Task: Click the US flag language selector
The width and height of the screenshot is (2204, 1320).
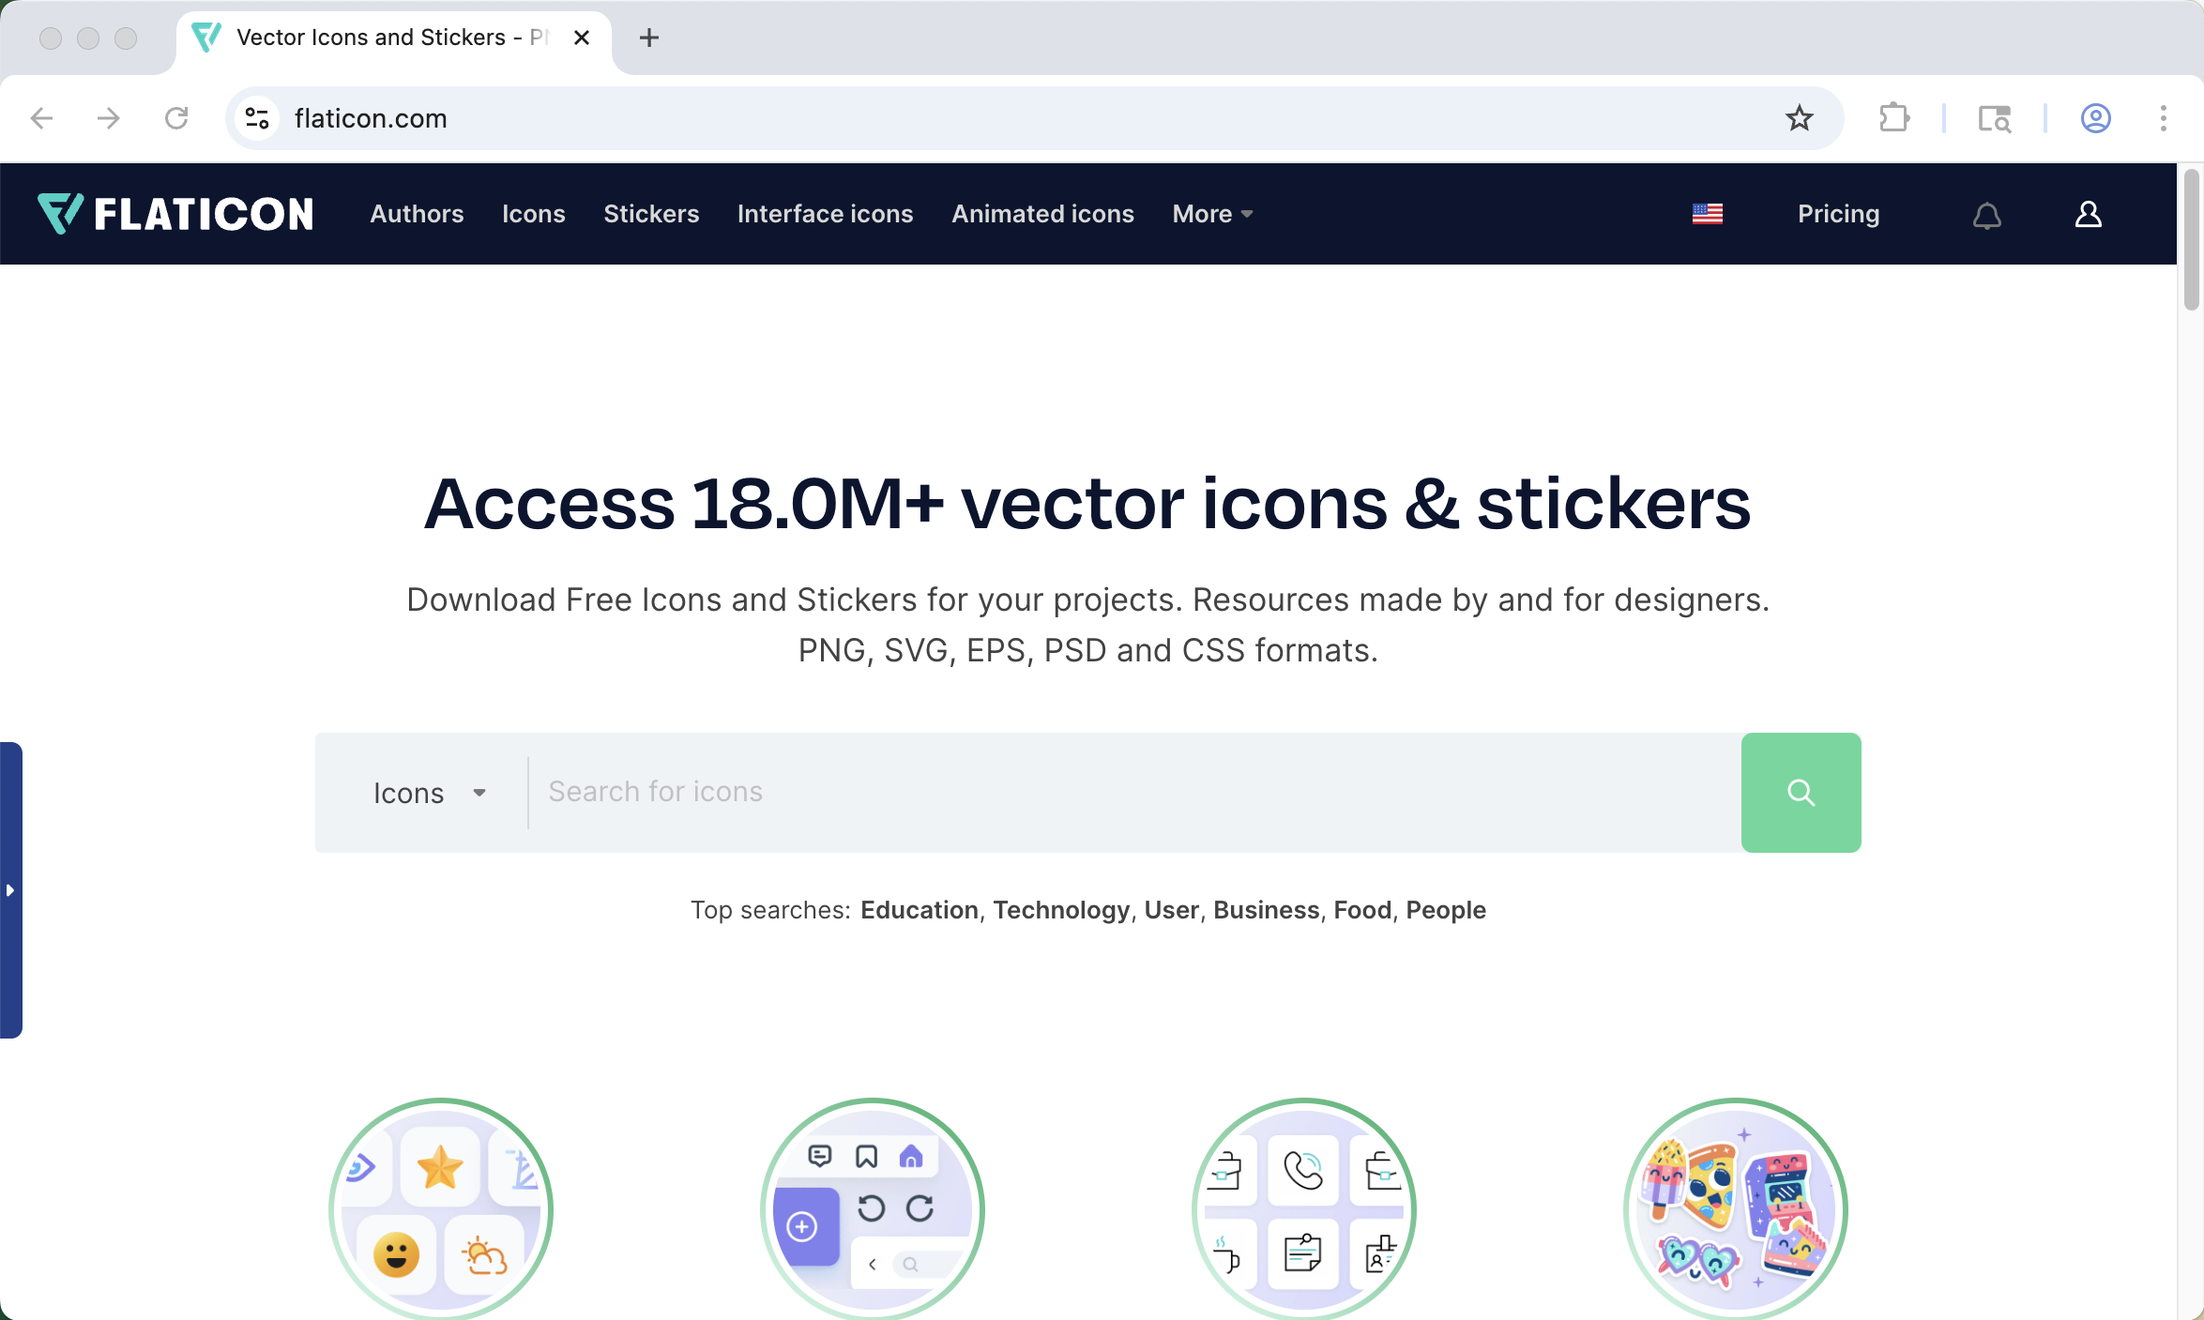Action: (1707, 215)
